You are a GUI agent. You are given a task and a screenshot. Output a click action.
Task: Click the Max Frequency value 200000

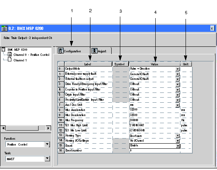pos(154,120)
